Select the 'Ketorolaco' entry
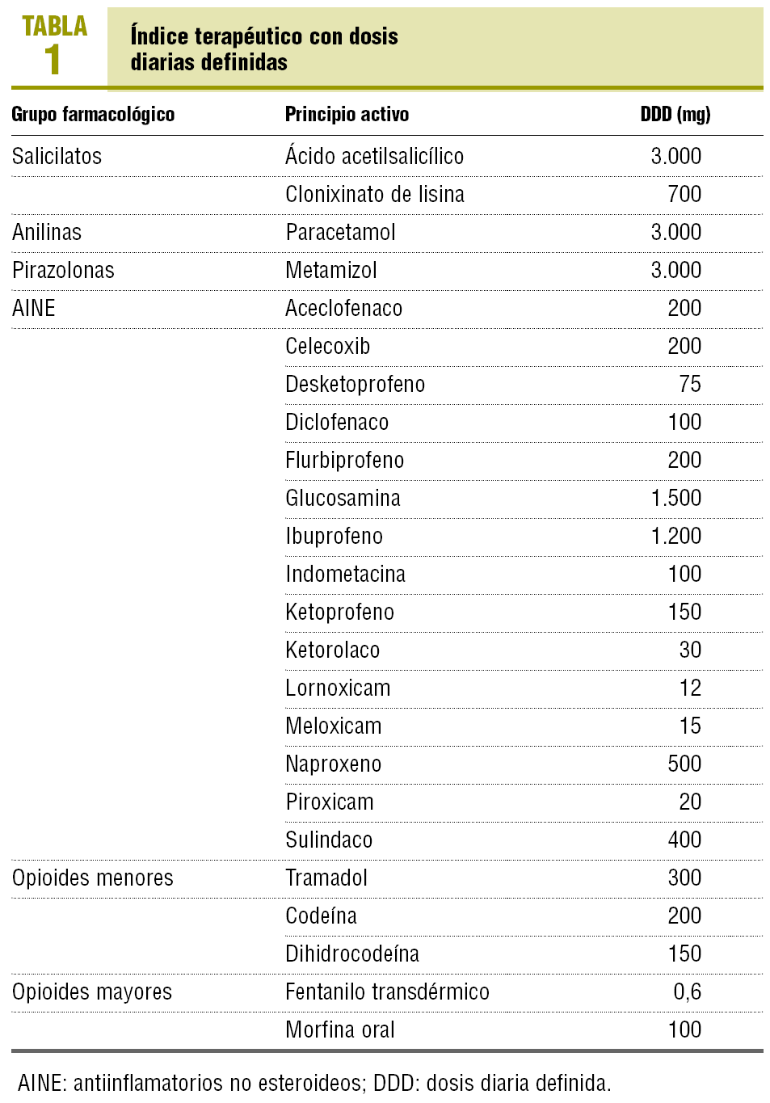The height and width of the screenshot is (1103, 770). coord(332,650)
